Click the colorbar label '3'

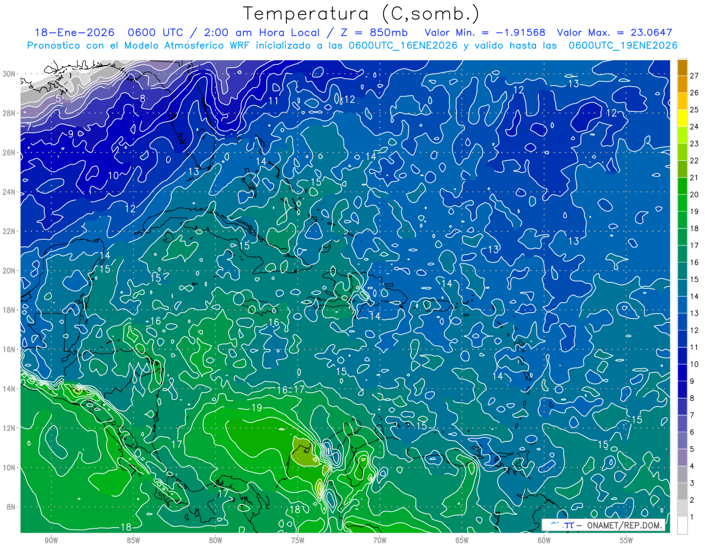pyautogui.click(x=692, y=484)
